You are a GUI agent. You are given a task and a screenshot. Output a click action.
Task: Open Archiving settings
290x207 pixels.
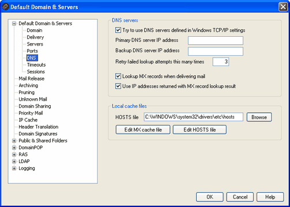click(x=28, y=86)
